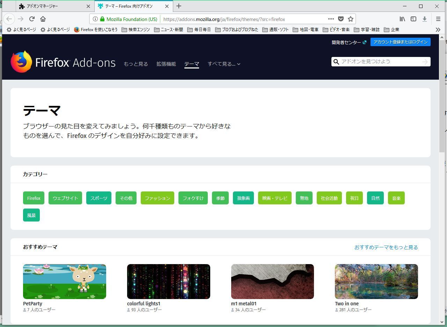447x327 pixels.
Task: Click the forward navigation arrow
Action: [21, 19]
